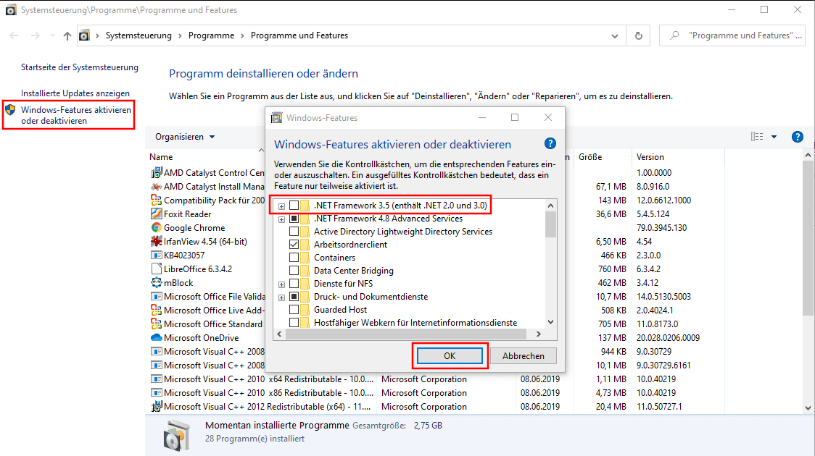Expand the .NET Framework 3.5 tree node
Screen dimensions: 815x456
(x=282, y=206)
